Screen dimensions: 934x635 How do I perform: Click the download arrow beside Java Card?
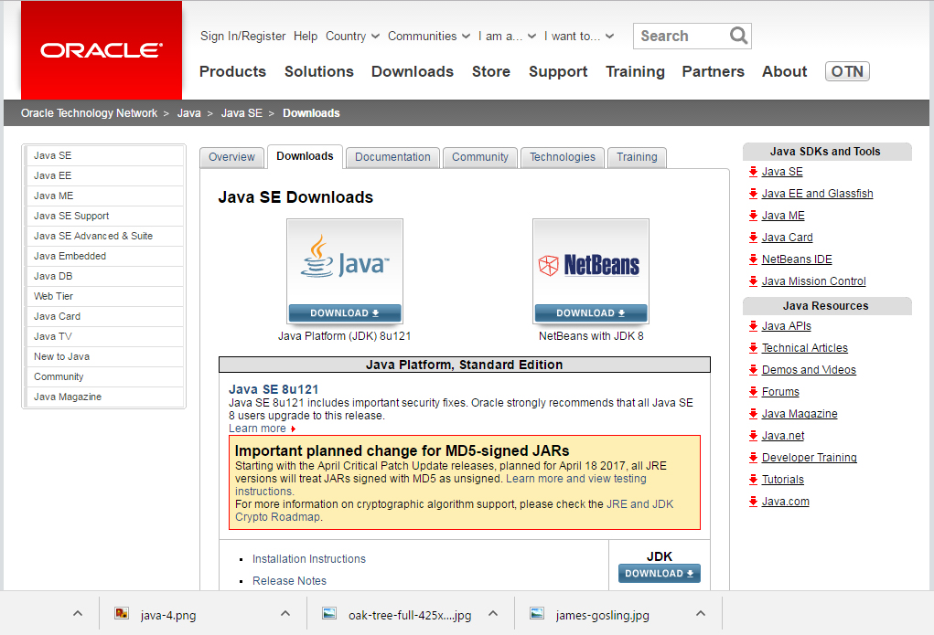tap(752, 237)
